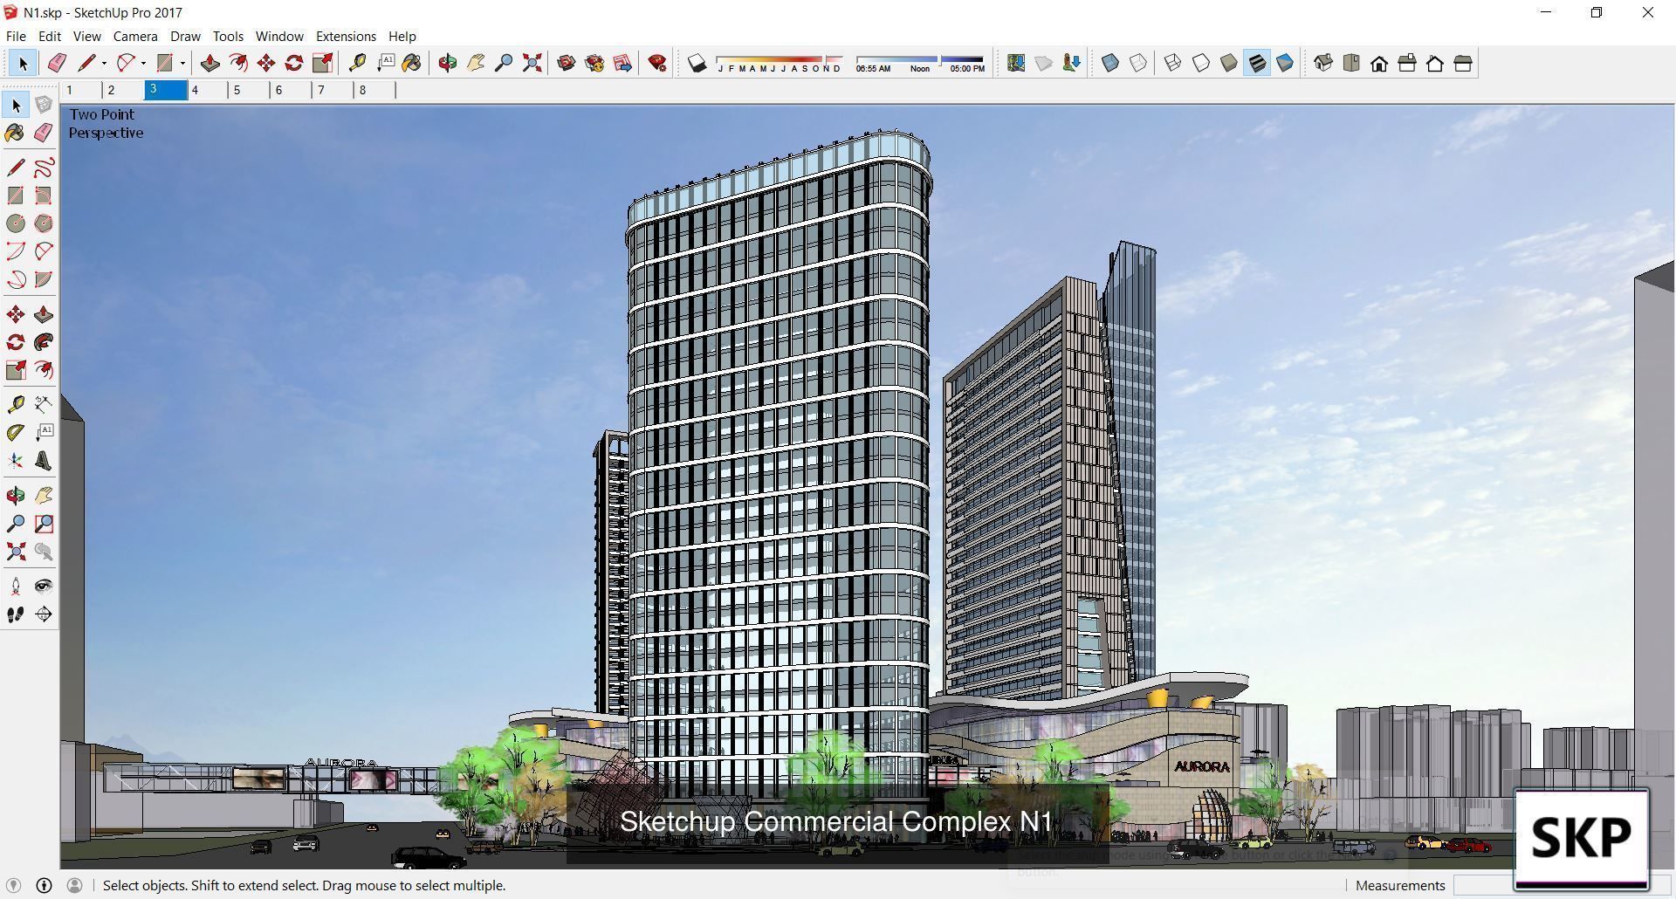Open the Window menu
Image resolution: width=1676 pixels, height=899 pixels.
coord(279,36)
